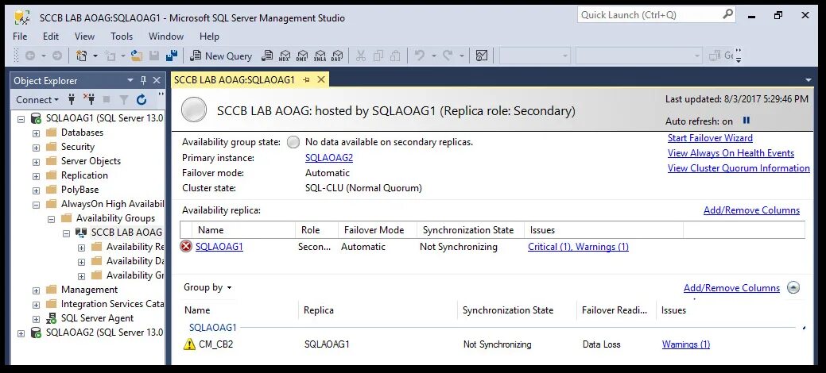This screenshot has width=826, height=373.
Task: Expand the SQLAOAG2 server node
Action: pyautogui.click(x=21, y=333)
